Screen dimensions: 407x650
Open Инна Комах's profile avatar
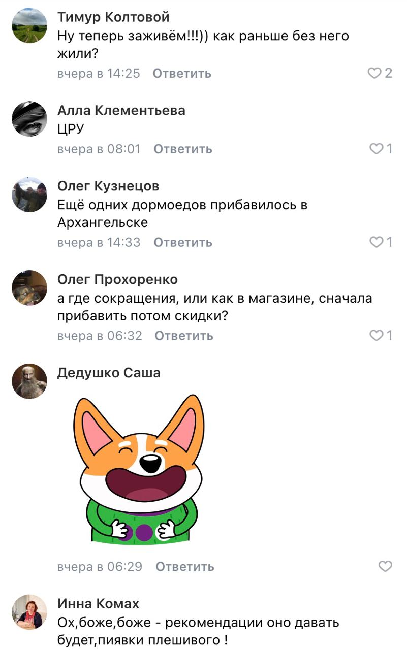(29, 612)
